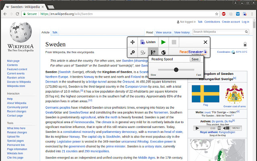
Task: Open the Kungssången royal anthem link
Action: 227,132
